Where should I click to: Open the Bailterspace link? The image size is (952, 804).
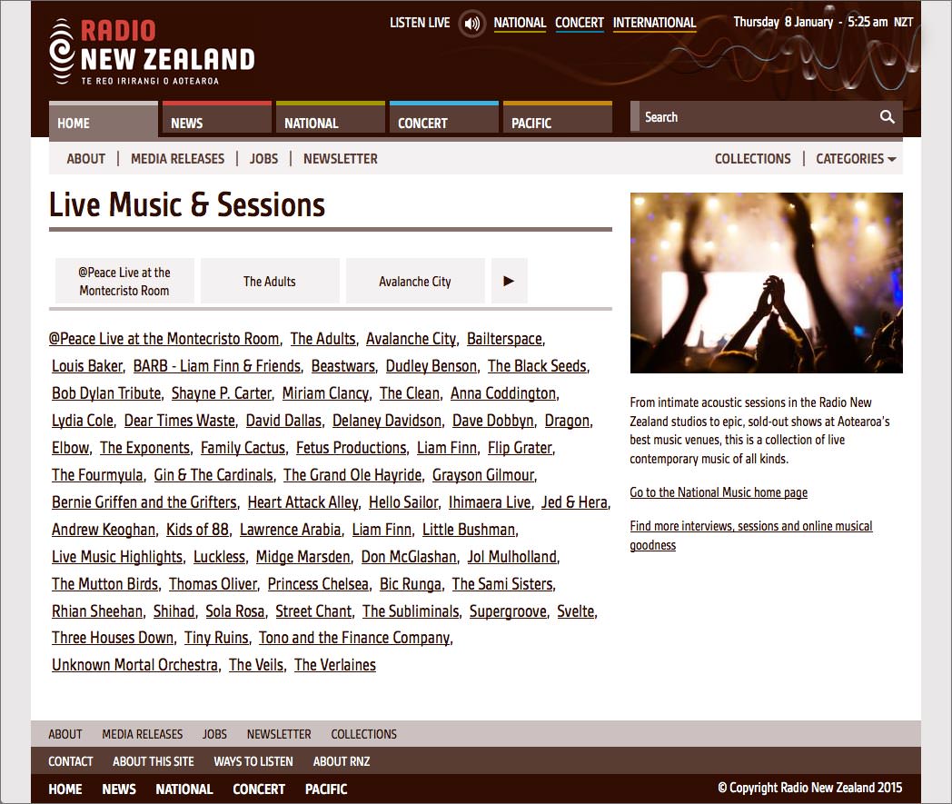pyautogui.click(x=504, y=339)
